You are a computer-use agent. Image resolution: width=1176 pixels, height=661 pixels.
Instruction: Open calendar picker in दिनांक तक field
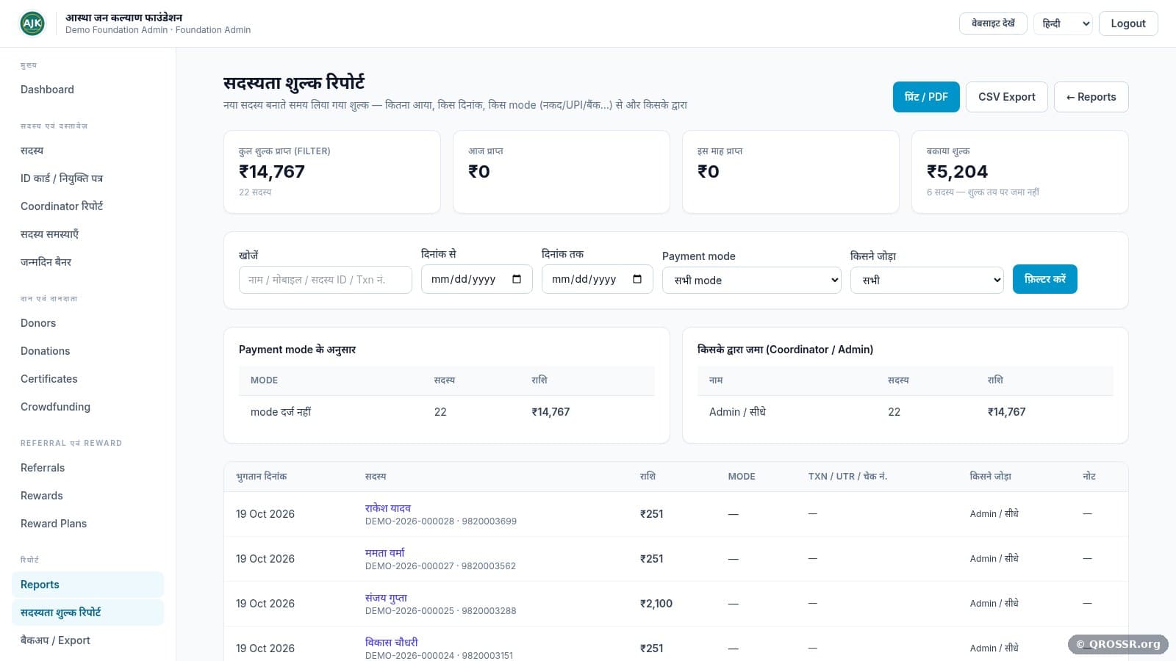tap(637, 279)
